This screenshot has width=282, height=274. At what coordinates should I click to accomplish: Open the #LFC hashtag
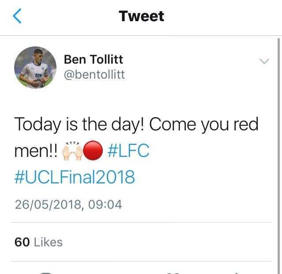[x=128, y=151]
